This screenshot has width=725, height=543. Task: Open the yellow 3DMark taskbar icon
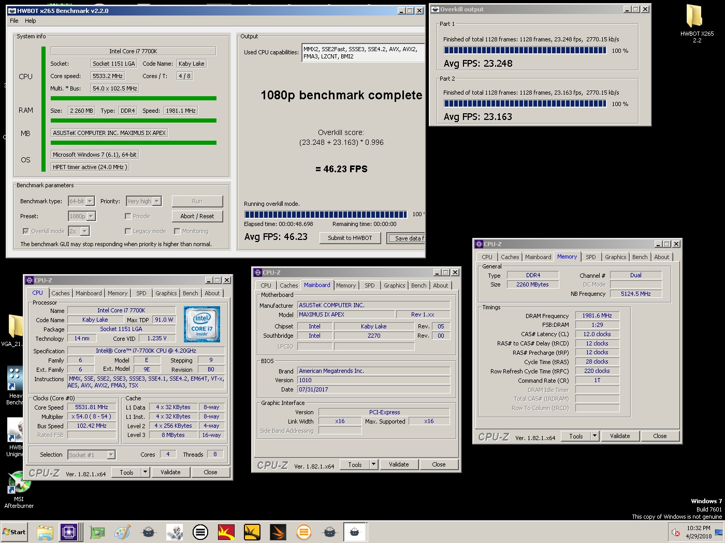(252, 532)
